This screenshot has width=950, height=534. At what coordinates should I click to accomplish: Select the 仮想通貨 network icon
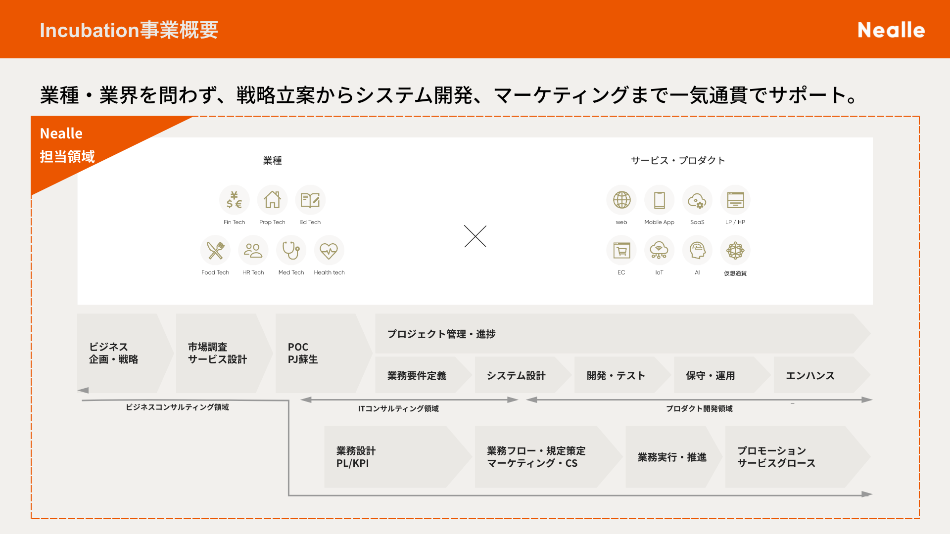tap(735, 251)
